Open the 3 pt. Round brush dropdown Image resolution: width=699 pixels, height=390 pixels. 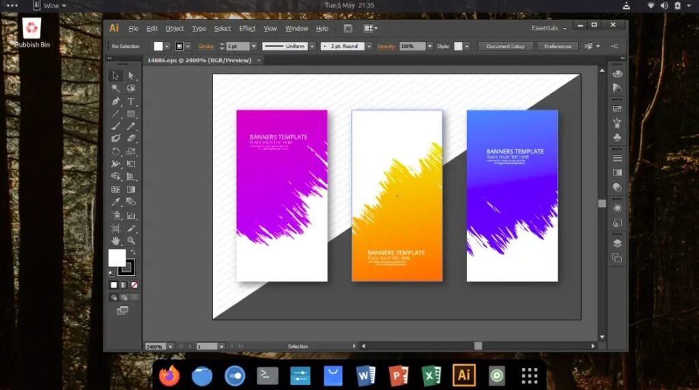pos(369,46)
